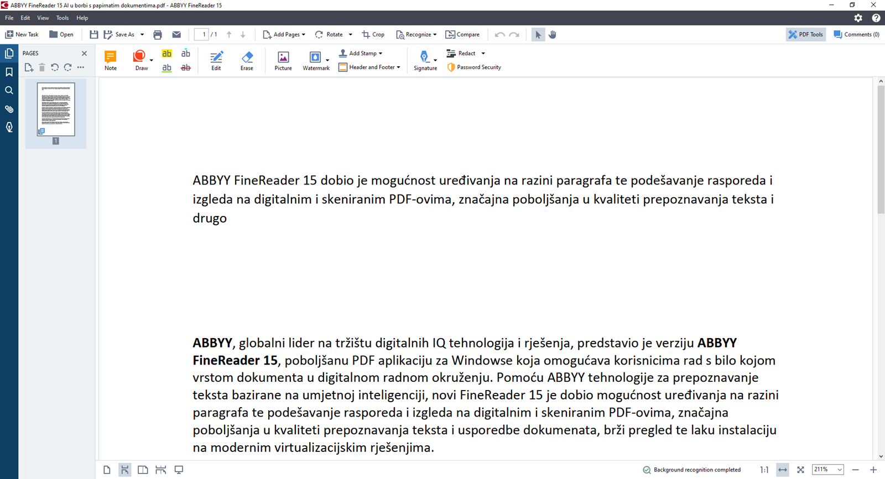Screen dimensions: 885x479
Task: Switch to one-page view mode
Action: 107,470
